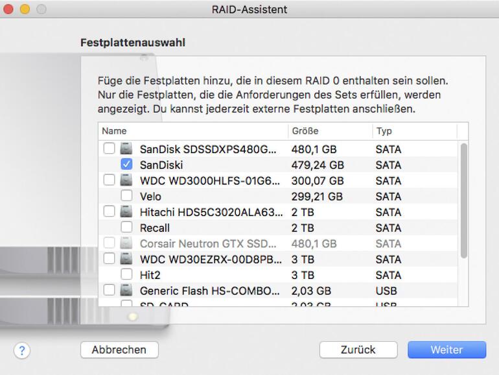Click the Generic Flash HS-COMBO drive icon

point(126,290)
